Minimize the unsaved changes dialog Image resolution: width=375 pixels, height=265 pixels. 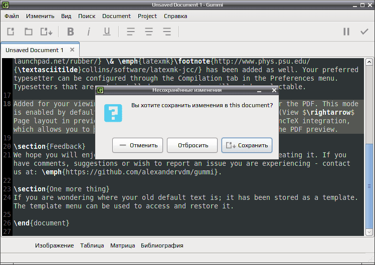[259, 91]
